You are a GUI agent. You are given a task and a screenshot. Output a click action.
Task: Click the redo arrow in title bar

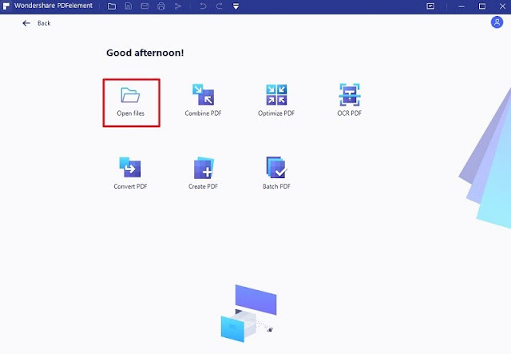(x=220, y=6)
